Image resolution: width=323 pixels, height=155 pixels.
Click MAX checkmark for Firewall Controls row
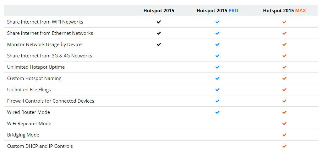pos(284,101)
